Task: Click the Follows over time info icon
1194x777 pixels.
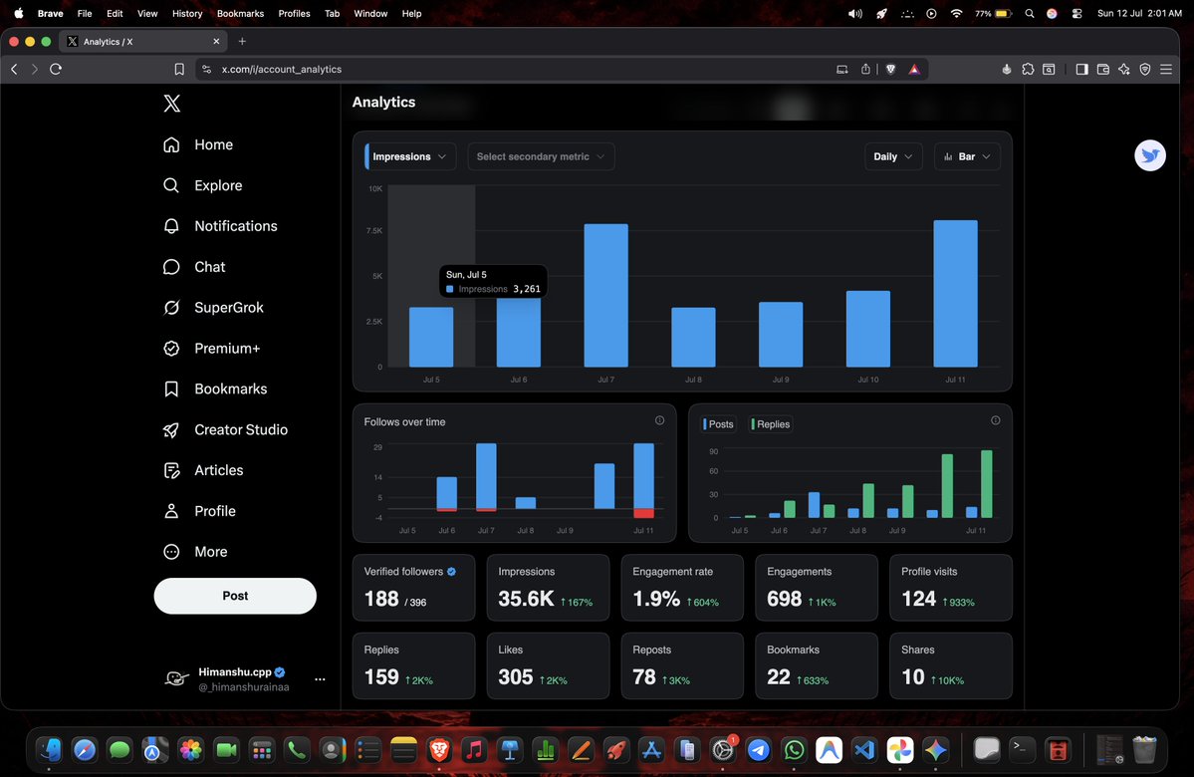Action: (659, 420)
